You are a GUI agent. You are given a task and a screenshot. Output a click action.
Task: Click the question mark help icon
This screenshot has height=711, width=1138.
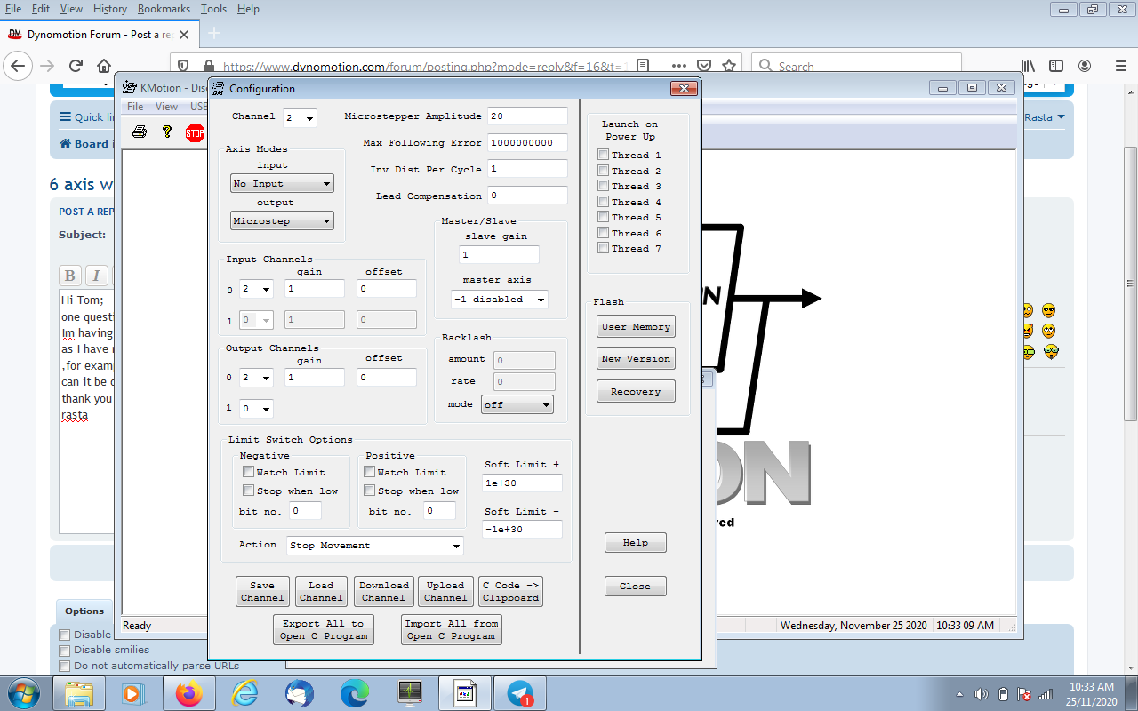pos(166,132)
